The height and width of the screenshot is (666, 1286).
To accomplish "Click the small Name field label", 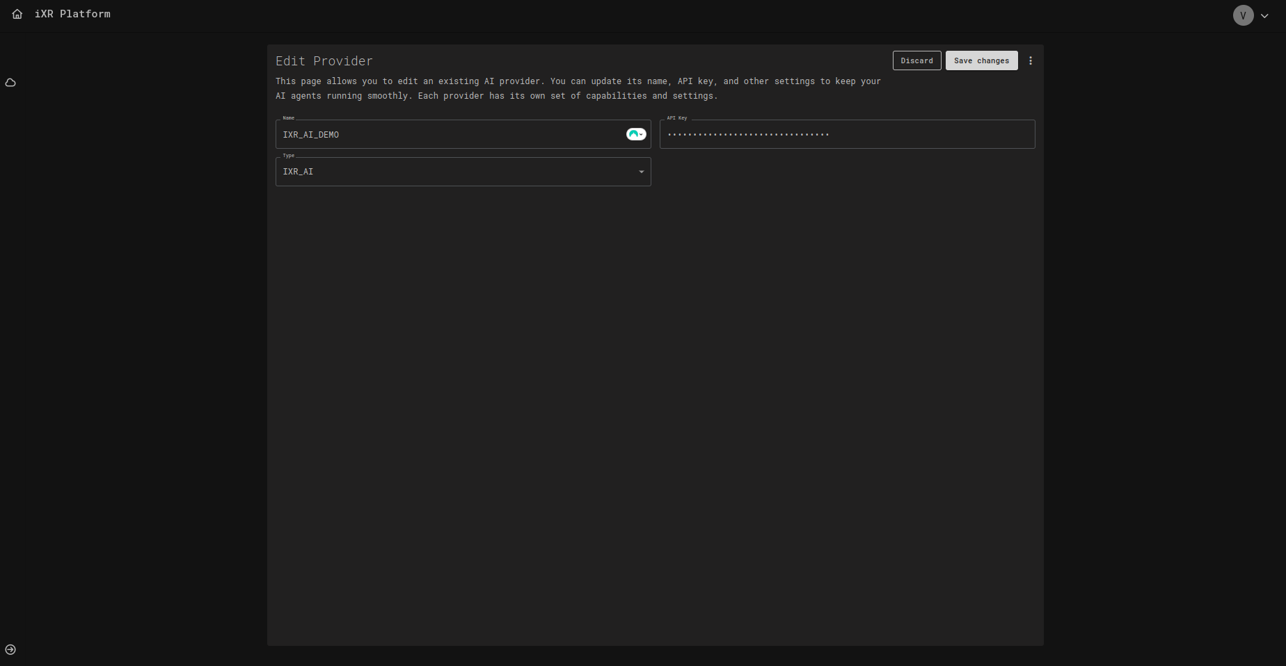I will (288, 118).
